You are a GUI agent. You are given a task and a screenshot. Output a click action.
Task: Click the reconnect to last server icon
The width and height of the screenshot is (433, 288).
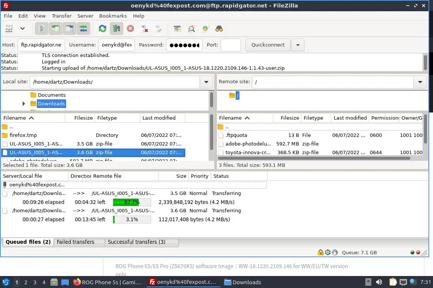(158, 28)
